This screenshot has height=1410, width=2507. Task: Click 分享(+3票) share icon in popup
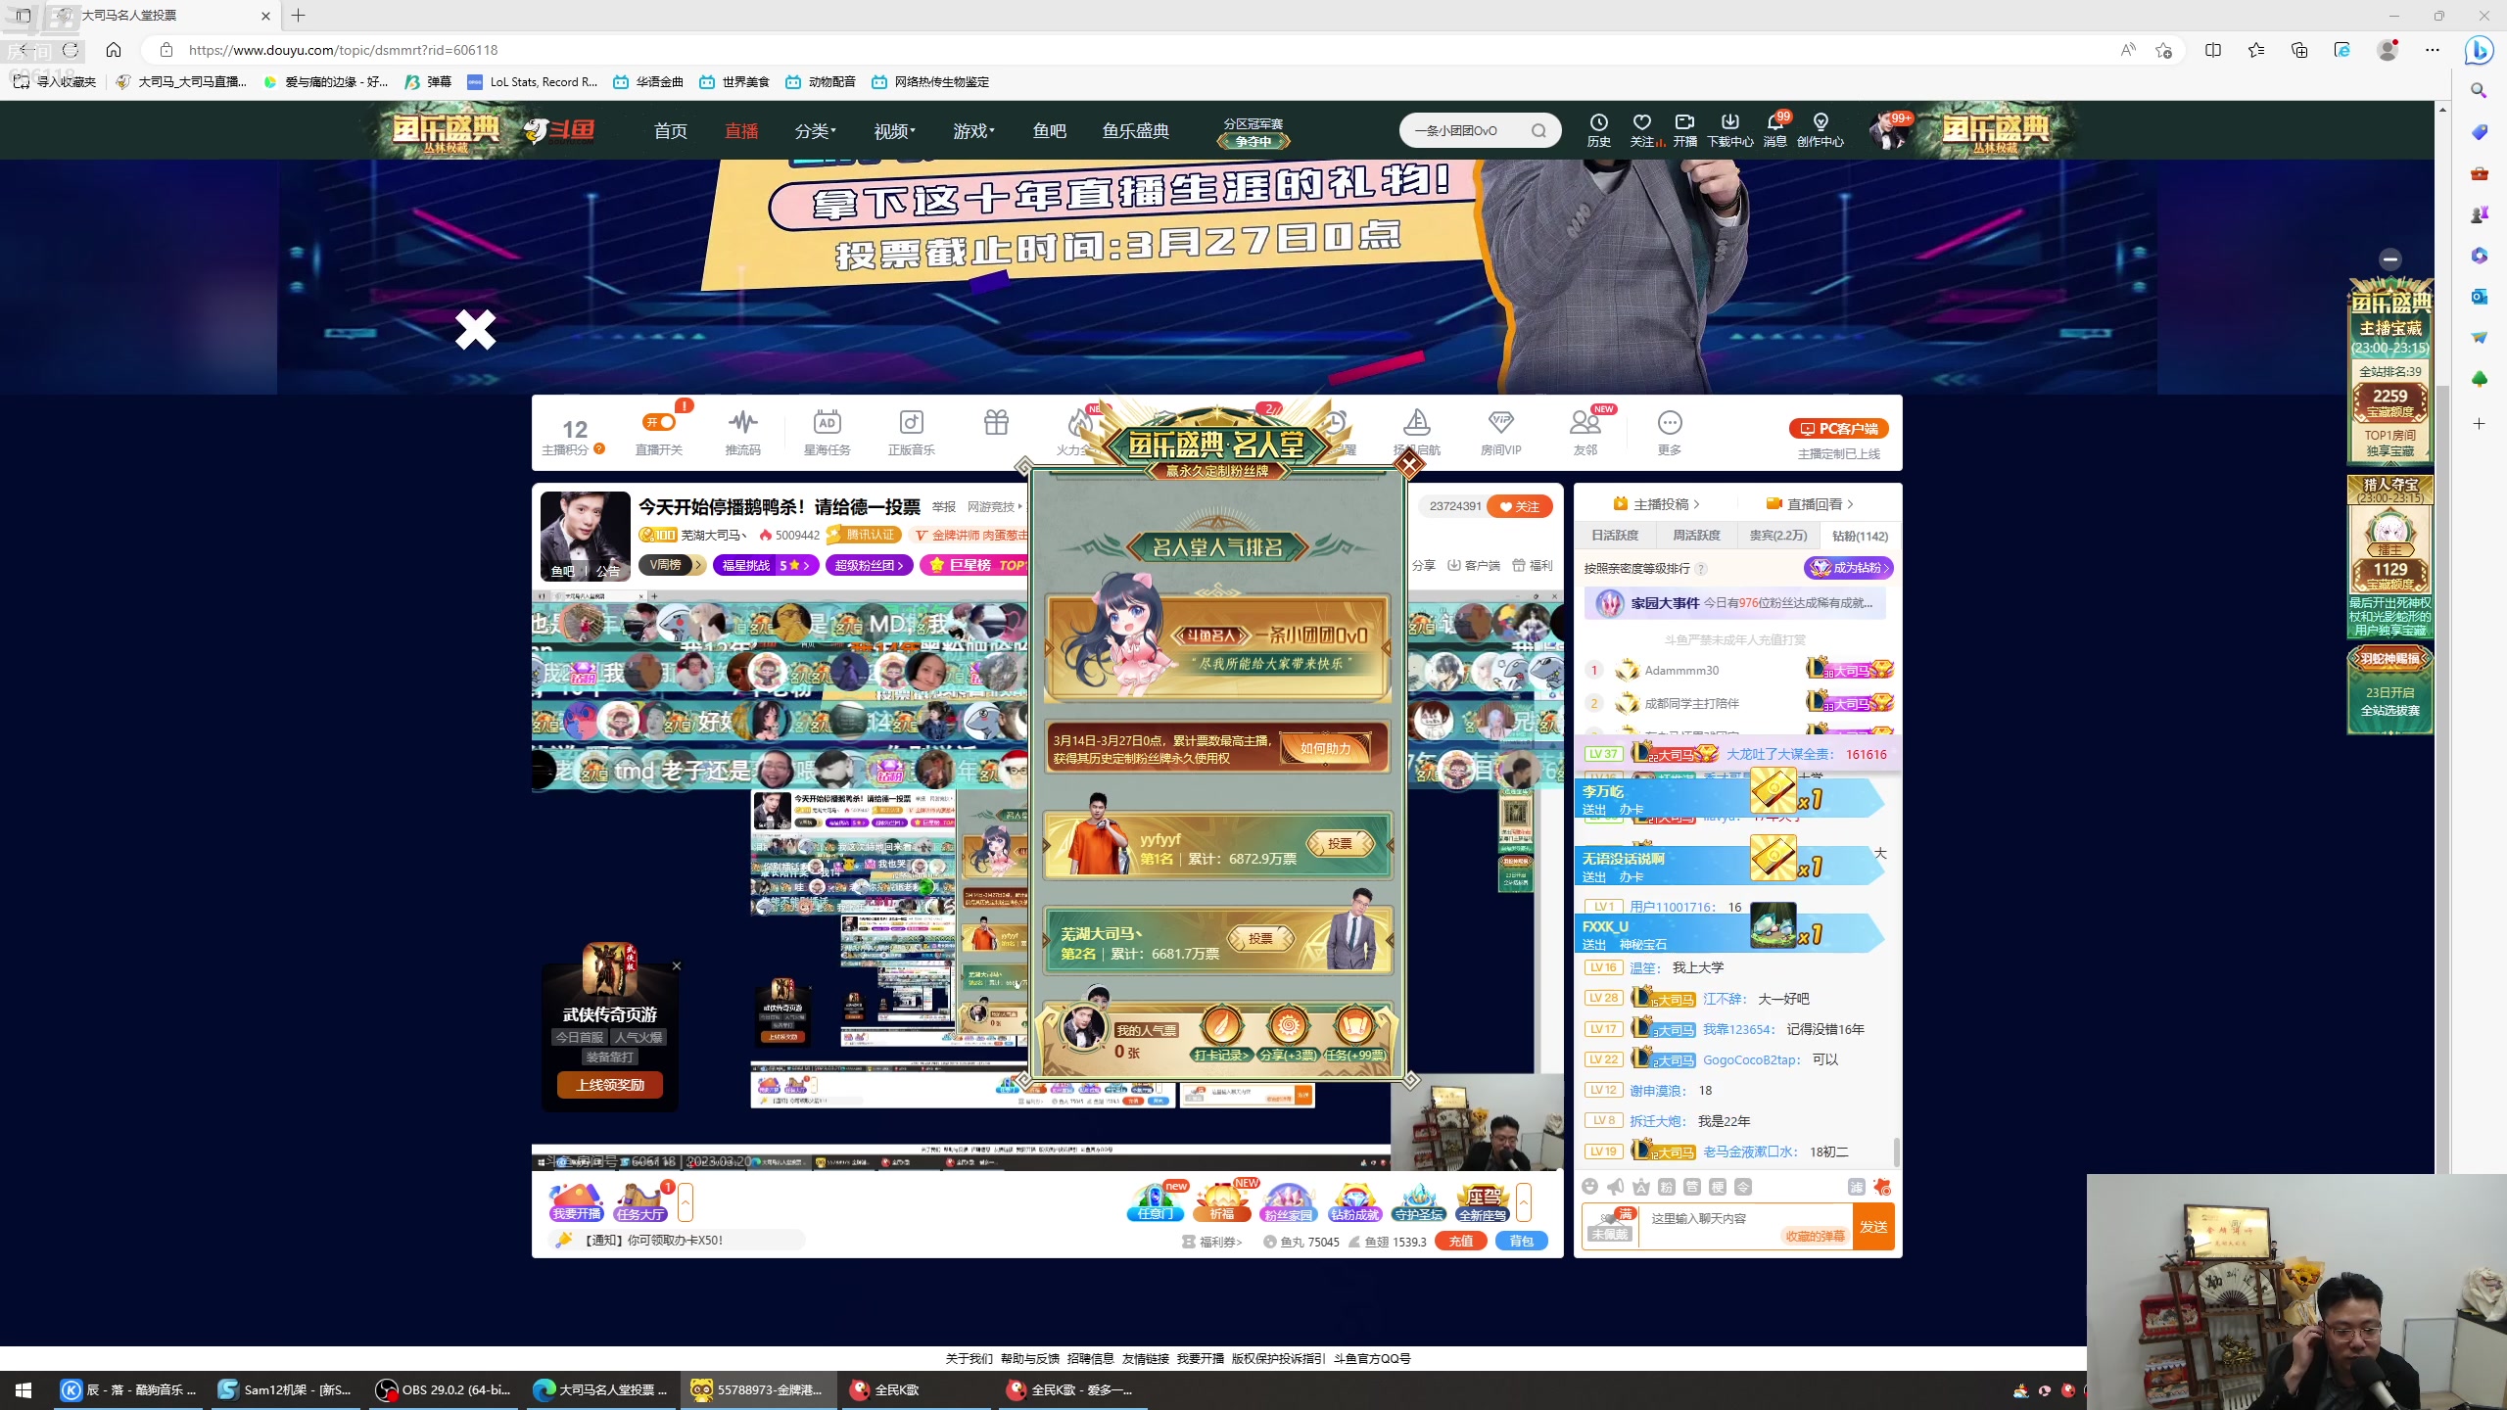click(x=1288, y=1034)
